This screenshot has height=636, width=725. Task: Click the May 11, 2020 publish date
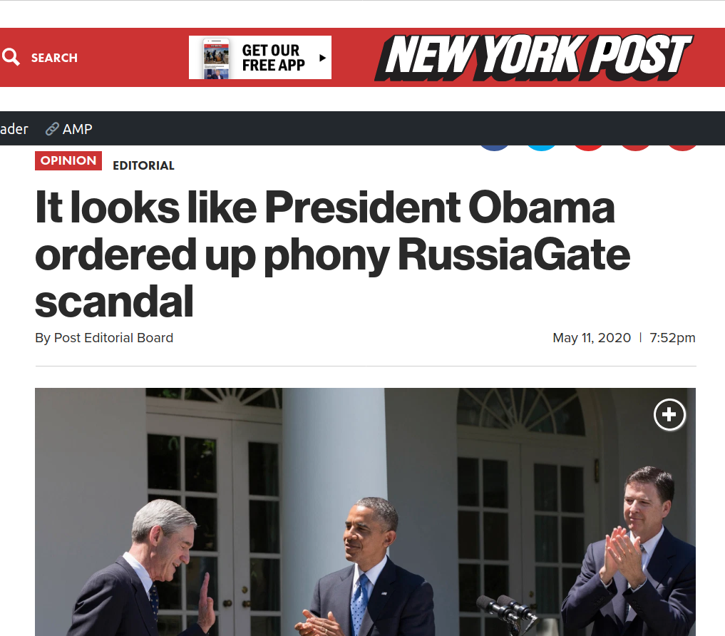592,338
